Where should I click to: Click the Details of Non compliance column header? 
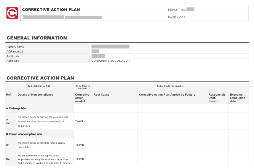36,95
